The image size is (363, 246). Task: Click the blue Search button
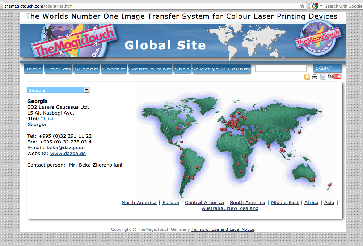[328, 68]
